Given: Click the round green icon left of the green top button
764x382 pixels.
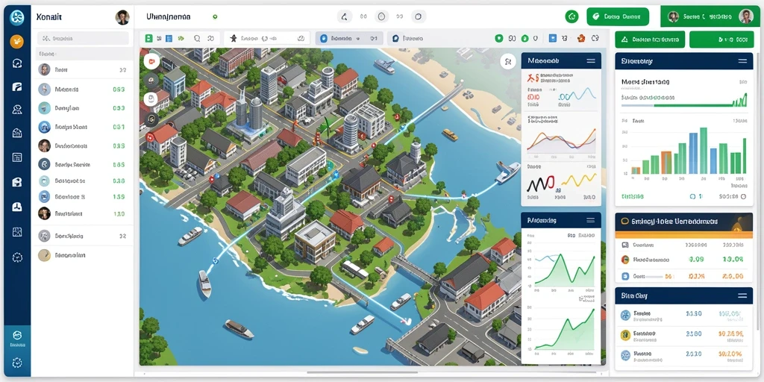Looking at the screenshot, I should [x=572, y=16].
